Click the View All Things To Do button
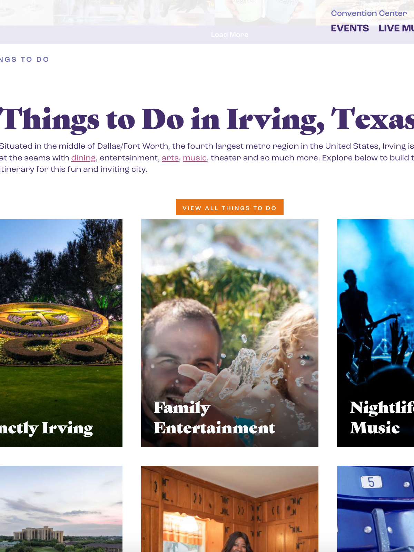Viewport: 414px width, 552px height. [x=230, y=207]
